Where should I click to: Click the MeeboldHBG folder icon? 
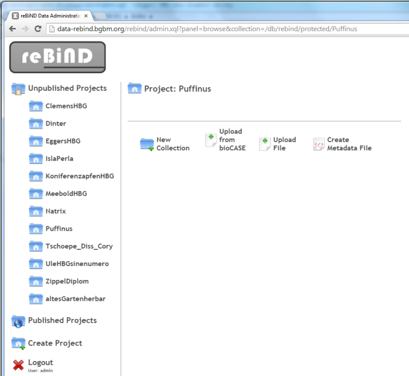click(35, 193)
